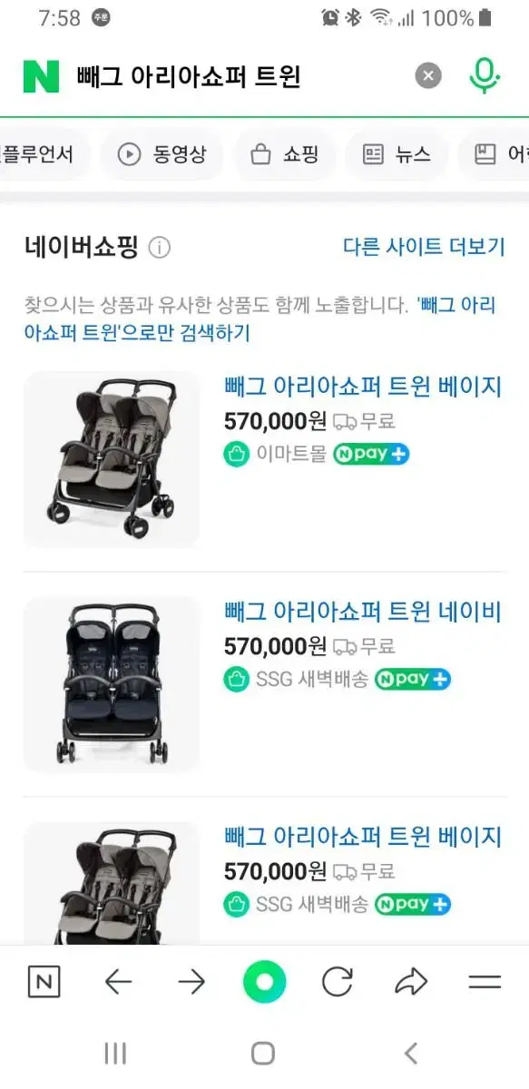Image resolution: width=529 pixels, height=1089 pixels.
Task: Go back with the left arrow
Action: [x=118, y=982]
